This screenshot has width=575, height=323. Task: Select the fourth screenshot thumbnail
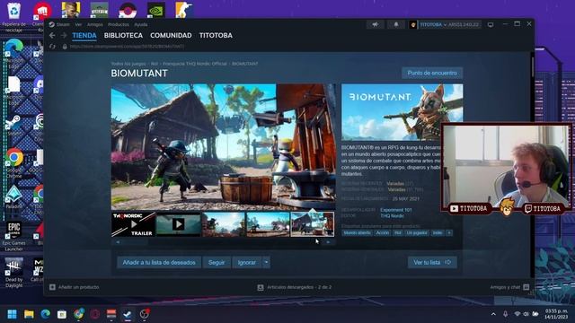click(x=268, y=224)
